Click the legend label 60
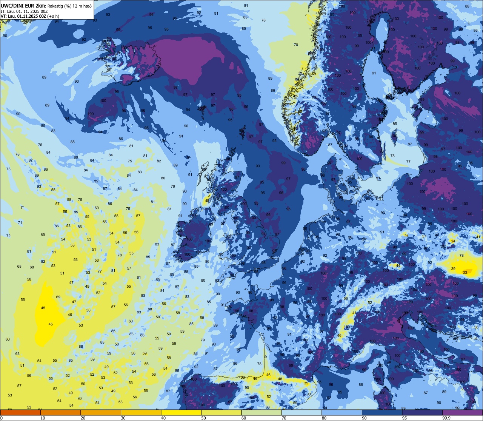Image resolution: width=483 pixels, height=421 pixels. pos(244,418)
